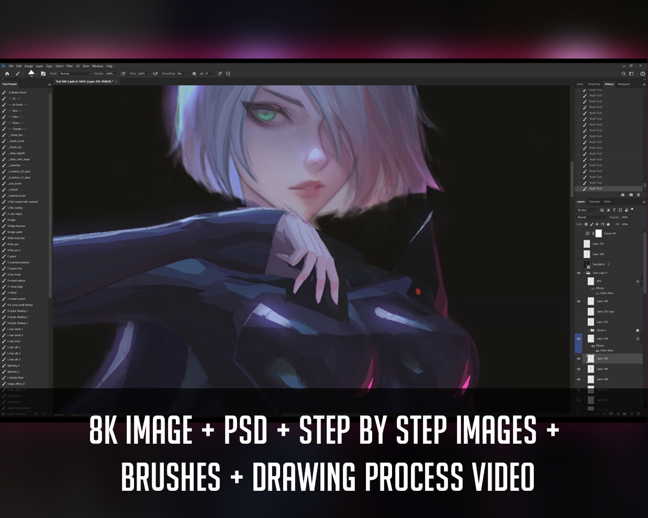Enable lock transparent pixels in Layers panel
The height and width of the screenshot is (518, 648).
tap(586, 224)
